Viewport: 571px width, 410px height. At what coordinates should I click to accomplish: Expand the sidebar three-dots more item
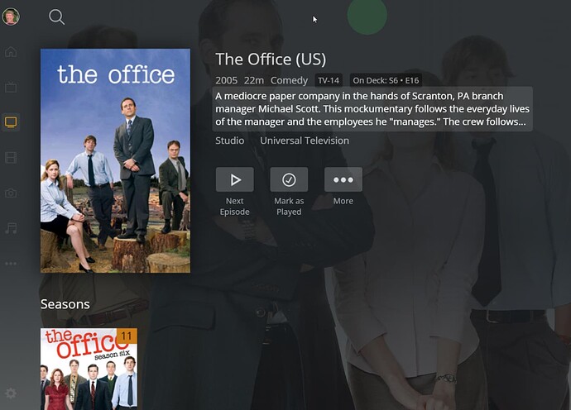pyautogui.click(x=11, y=264)
